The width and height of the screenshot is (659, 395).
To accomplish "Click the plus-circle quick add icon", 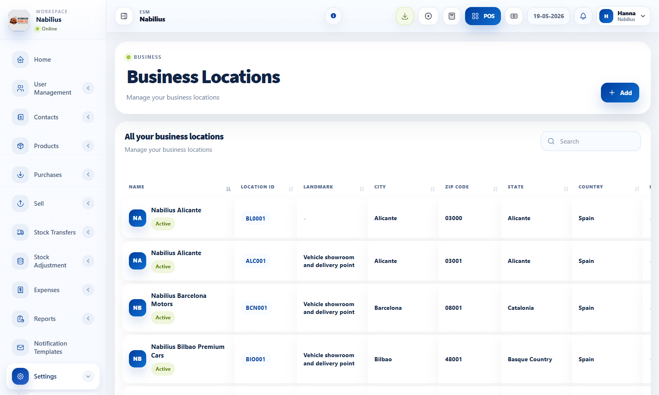I will 428,16.
